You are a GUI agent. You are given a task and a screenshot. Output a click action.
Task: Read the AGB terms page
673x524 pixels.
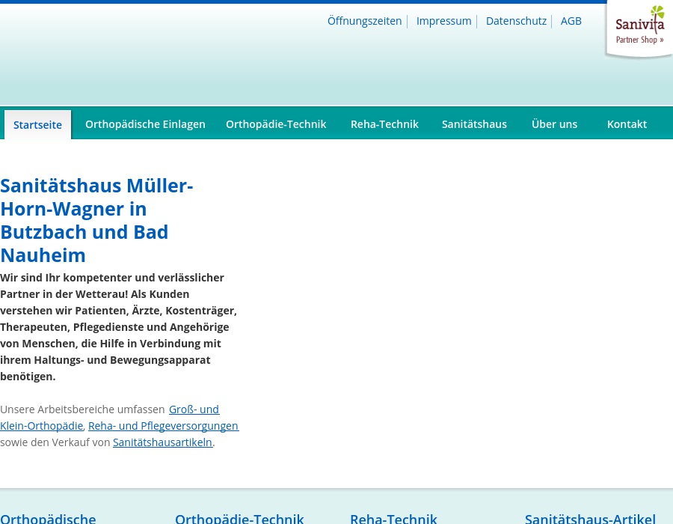pos(571,20)
